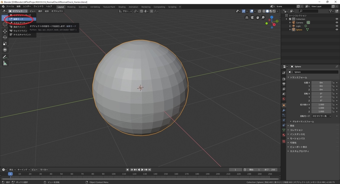Open the World properties tab
Screen dimensions: 340x184
coord(284,99)
